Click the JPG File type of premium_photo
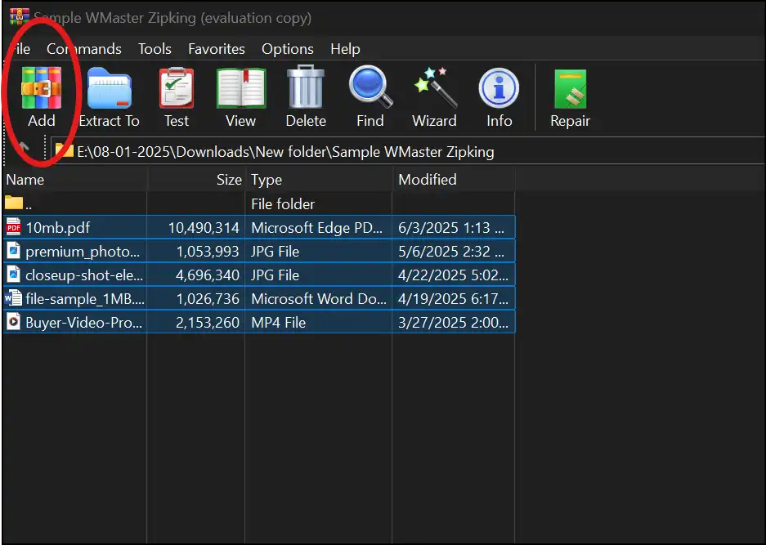 click(275, 252)
